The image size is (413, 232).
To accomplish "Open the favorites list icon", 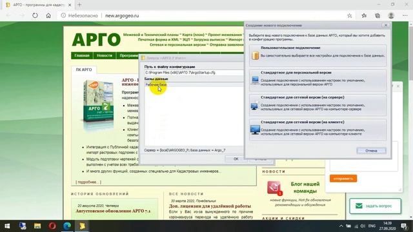I will (x=364, y=15).
